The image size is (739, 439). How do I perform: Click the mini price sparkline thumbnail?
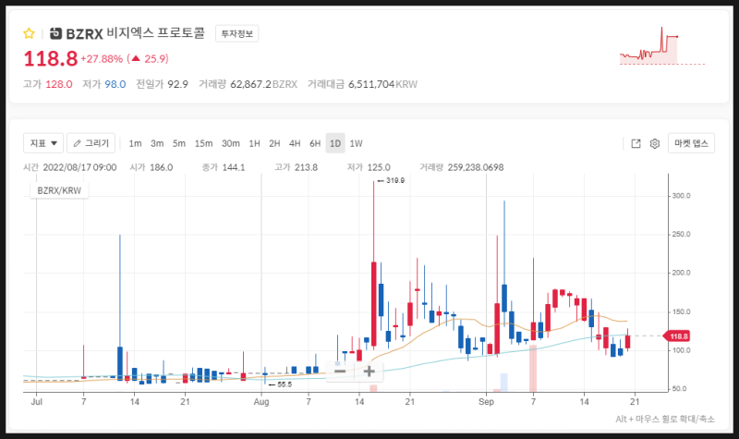click(661, 46)
